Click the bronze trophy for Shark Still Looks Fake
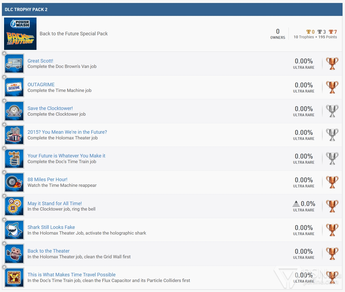Screen dimensions: 345x292 coord(332,230)
